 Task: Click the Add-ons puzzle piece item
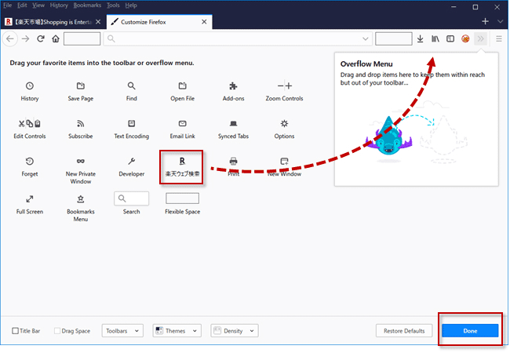pos(233,91)
